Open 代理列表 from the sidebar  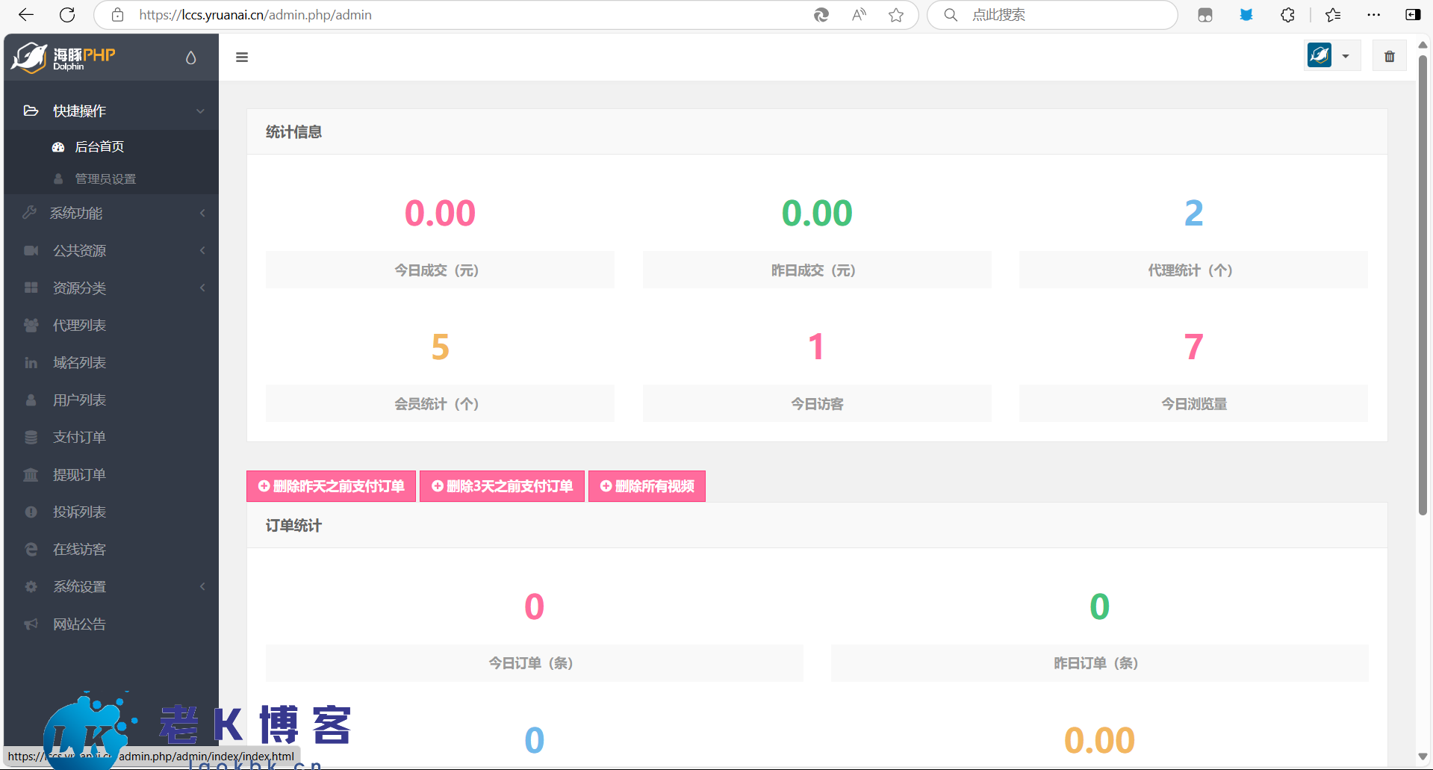(79, 326)
